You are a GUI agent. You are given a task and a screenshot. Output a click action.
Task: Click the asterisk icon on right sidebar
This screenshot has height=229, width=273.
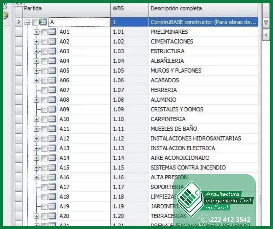[266, 35]
